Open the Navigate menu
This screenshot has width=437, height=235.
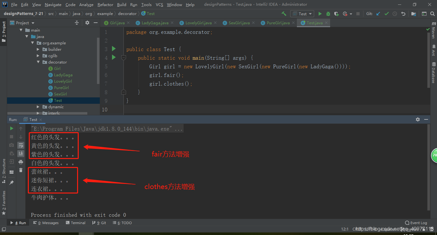click(53, 4)
